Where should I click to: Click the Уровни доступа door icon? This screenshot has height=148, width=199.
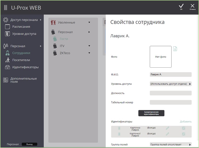coord(7,34)
